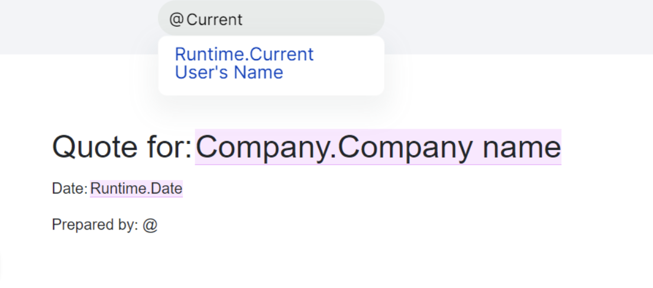Click the Quote for: heading text
Screen dimensions: 653x288
121,147
